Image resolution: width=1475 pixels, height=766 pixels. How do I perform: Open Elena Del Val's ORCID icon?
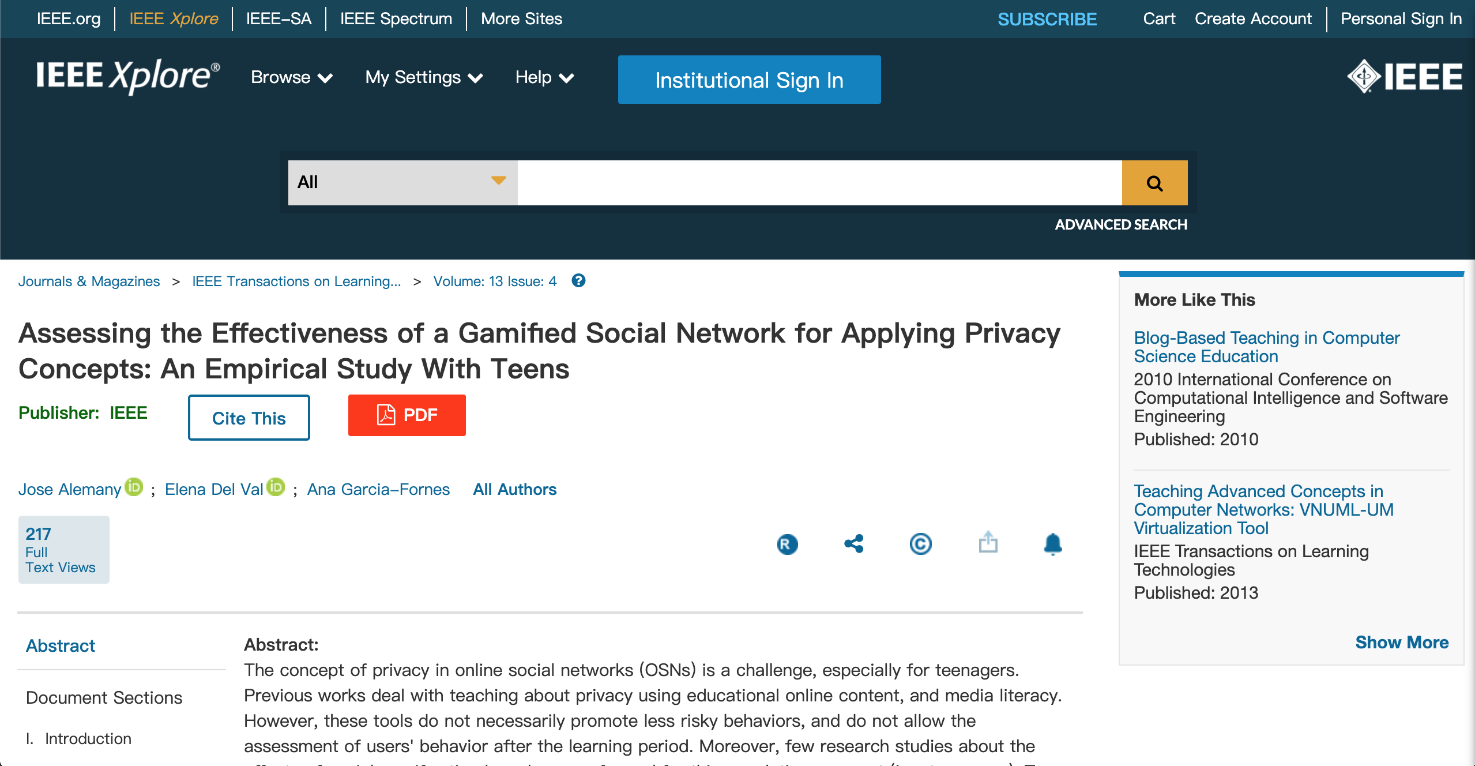click(x=276, y=487)
